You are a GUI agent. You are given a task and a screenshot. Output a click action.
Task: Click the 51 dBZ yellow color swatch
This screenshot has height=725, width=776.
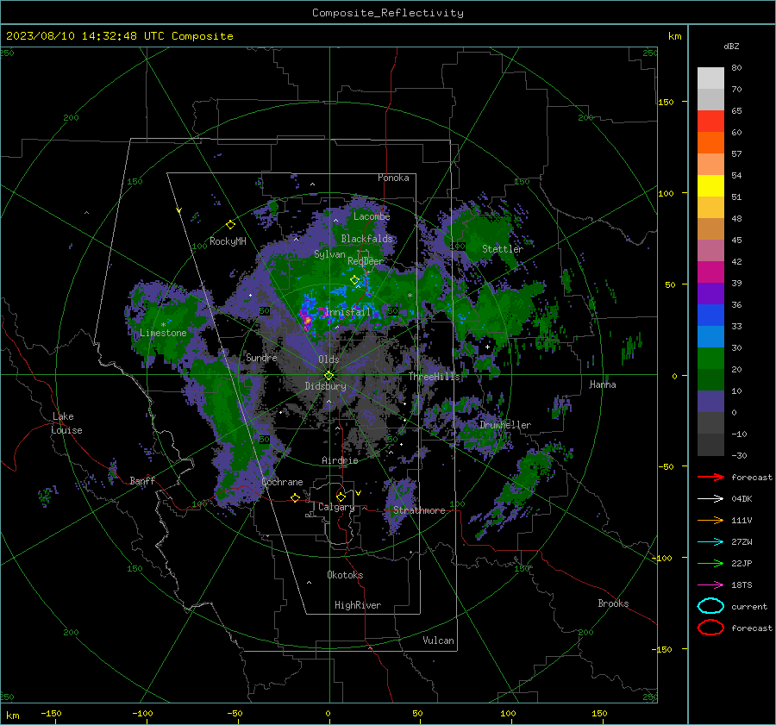[710, 185]
